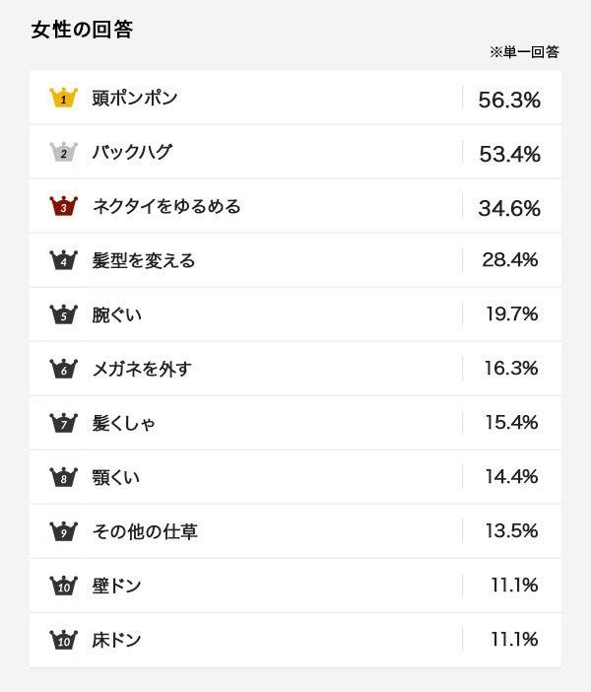The image size is (591, 692).
Task: Select the バックハグ label
Action: pos(132,152)
